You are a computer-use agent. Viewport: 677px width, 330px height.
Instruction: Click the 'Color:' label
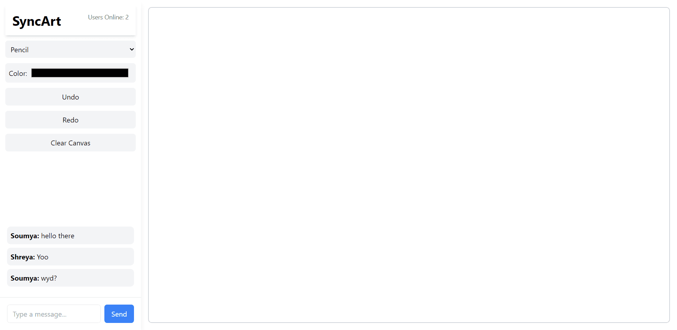[x=18, y=73]
